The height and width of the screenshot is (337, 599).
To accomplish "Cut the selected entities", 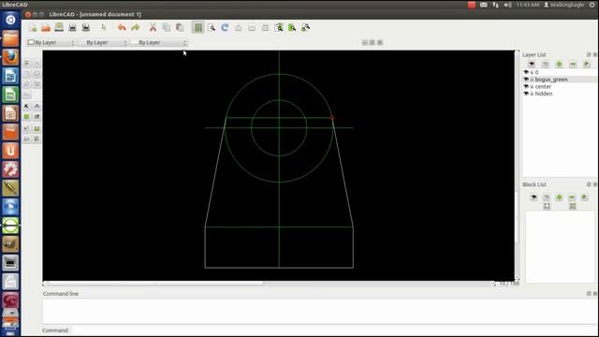I will click(153, 27).
